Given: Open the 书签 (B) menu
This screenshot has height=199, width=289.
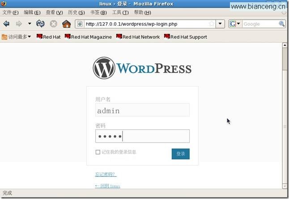Looking at the screenshot, I should 98,13.
